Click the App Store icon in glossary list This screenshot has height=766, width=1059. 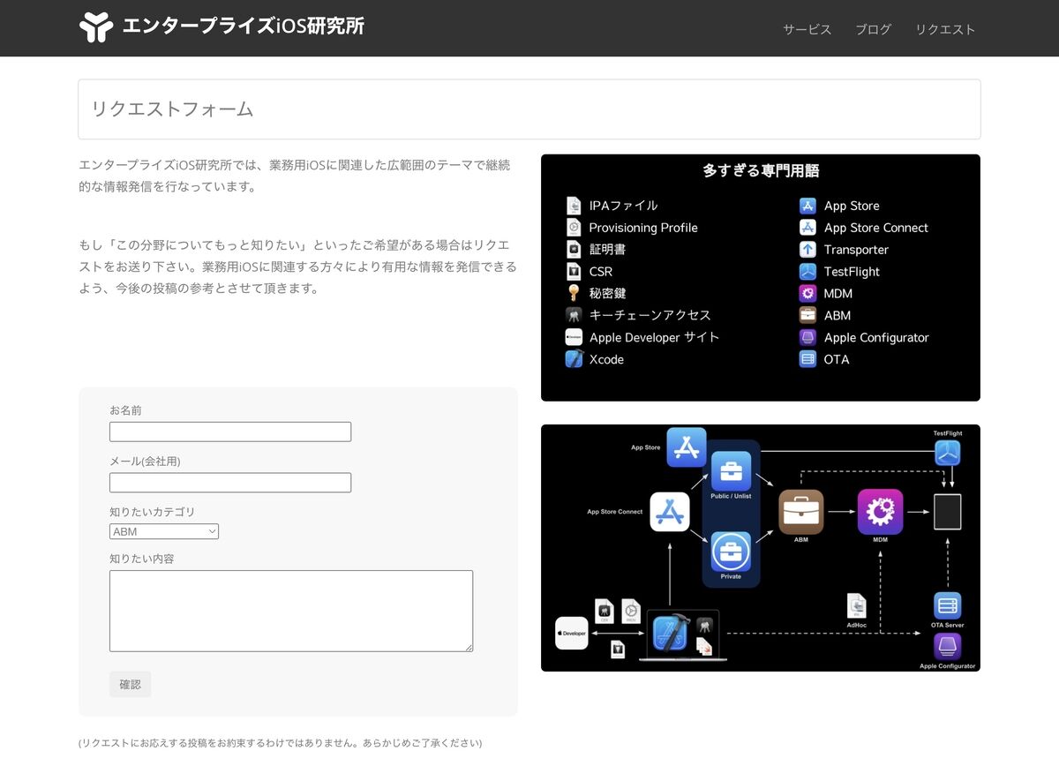pos(807,206)
